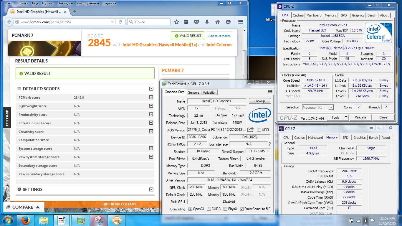Open Snipping Tool scissors icon on taskbar
The height and width of the screenshot is (226, 402).
(x=98, y=220)
